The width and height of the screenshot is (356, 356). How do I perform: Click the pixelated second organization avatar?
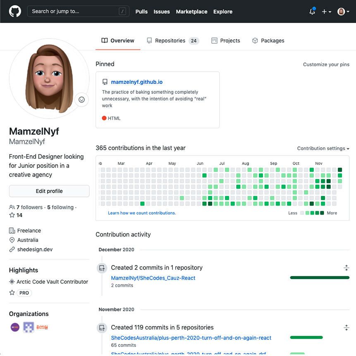28,327
